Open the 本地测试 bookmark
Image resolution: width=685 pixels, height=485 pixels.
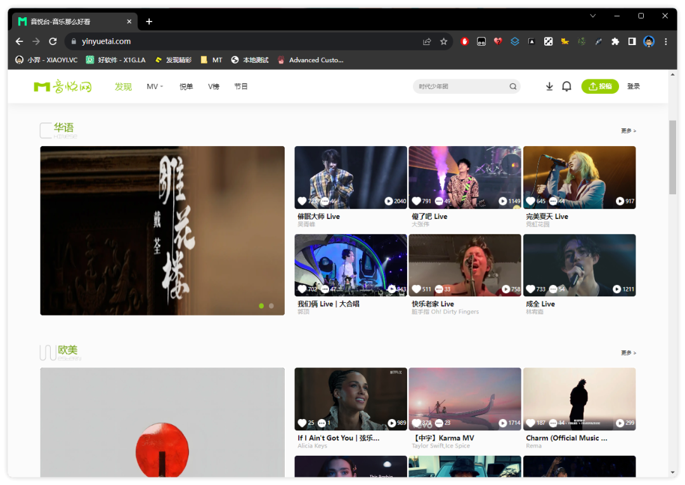250,60
